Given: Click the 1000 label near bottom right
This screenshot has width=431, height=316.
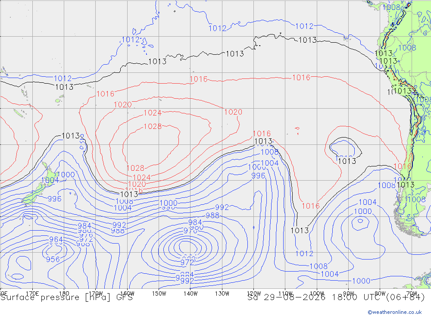Looking at the screenshot, I should point(361,281).
